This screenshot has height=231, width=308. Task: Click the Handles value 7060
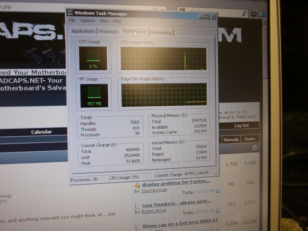click(x=134, y=122)
